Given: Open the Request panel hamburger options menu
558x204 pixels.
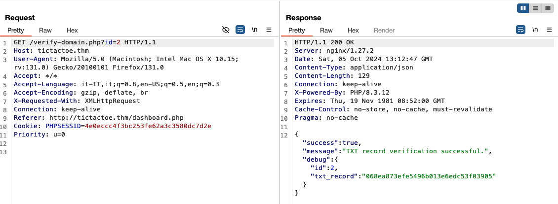Looking at the screenshot, I should 269,30.
